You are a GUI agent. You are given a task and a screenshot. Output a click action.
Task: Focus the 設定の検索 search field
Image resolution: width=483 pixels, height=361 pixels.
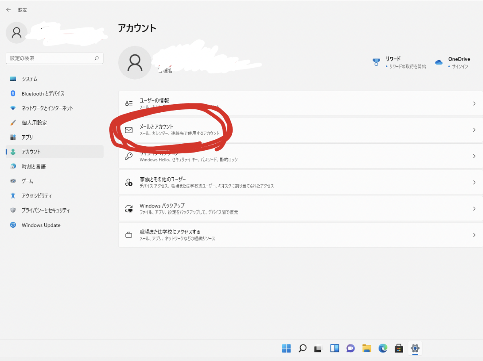point(54,58)
